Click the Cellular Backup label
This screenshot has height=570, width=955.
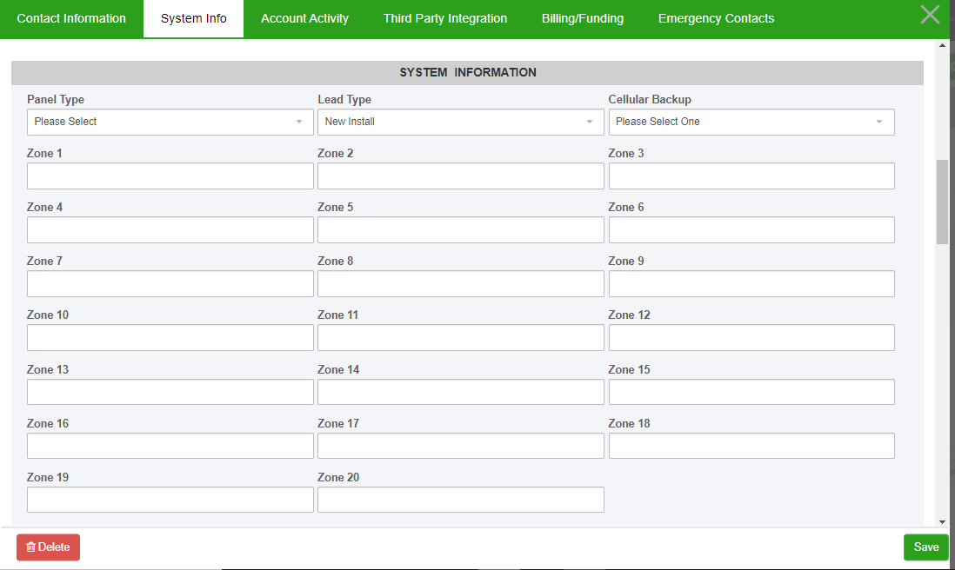point(649,99)
